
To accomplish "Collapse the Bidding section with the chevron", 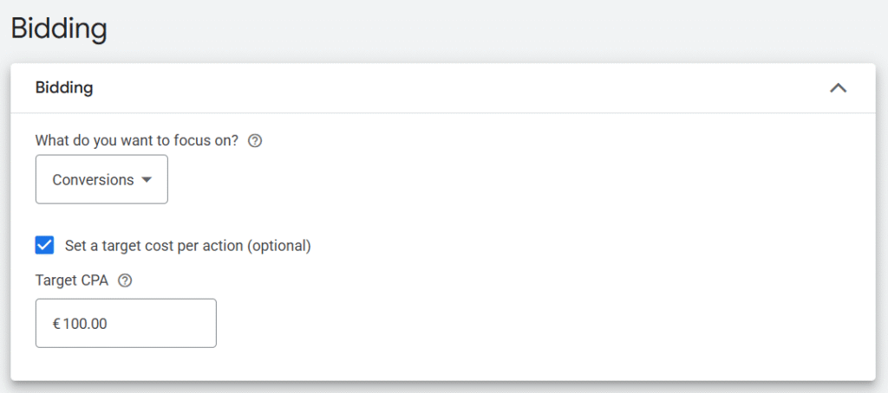I will click(x=838, y=87).
